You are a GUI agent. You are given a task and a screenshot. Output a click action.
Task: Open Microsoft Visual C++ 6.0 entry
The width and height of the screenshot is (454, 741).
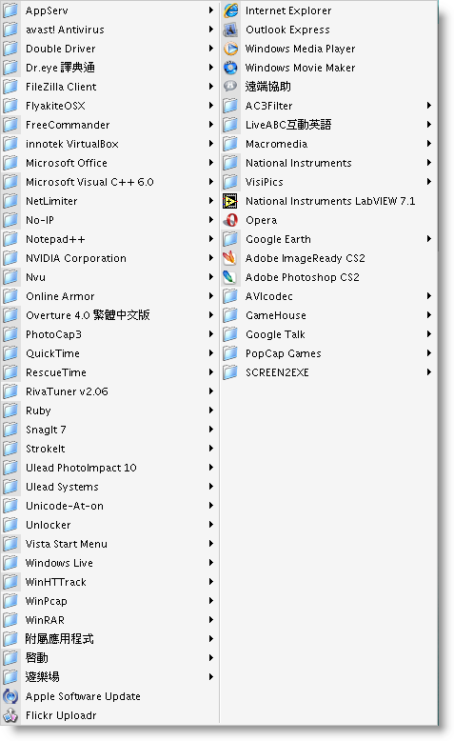tap(109, 182)
